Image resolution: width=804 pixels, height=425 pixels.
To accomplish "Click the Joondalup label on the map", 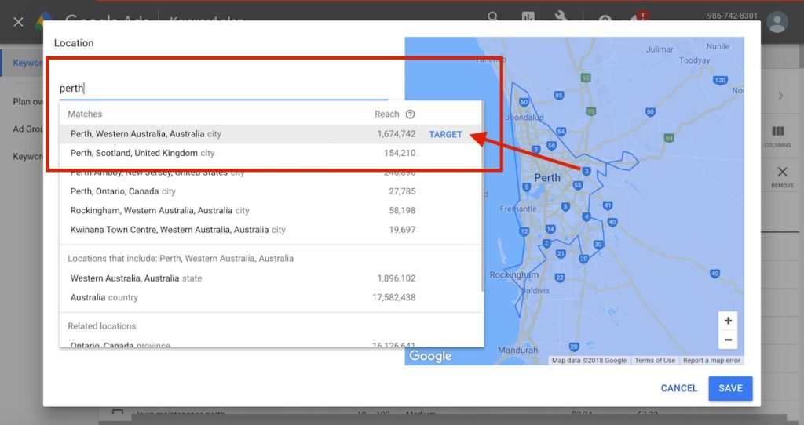I will (x=524, y=118).
